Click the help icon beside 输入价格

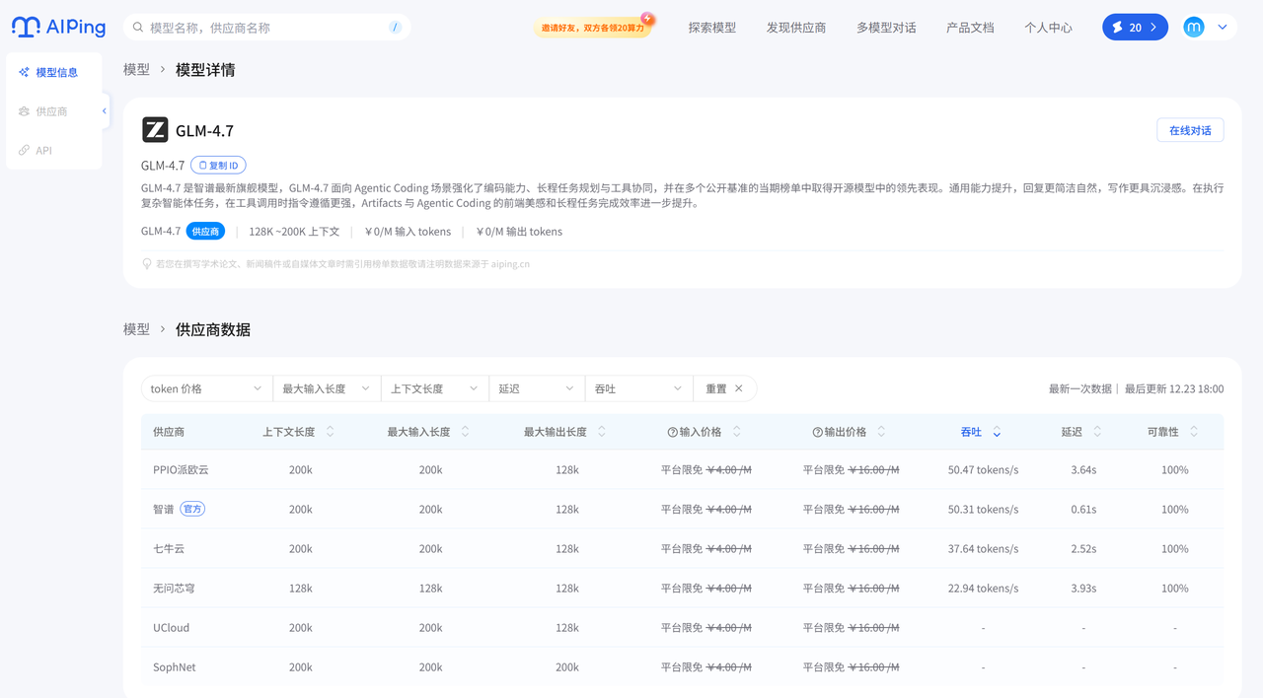(x=672, y=432)
